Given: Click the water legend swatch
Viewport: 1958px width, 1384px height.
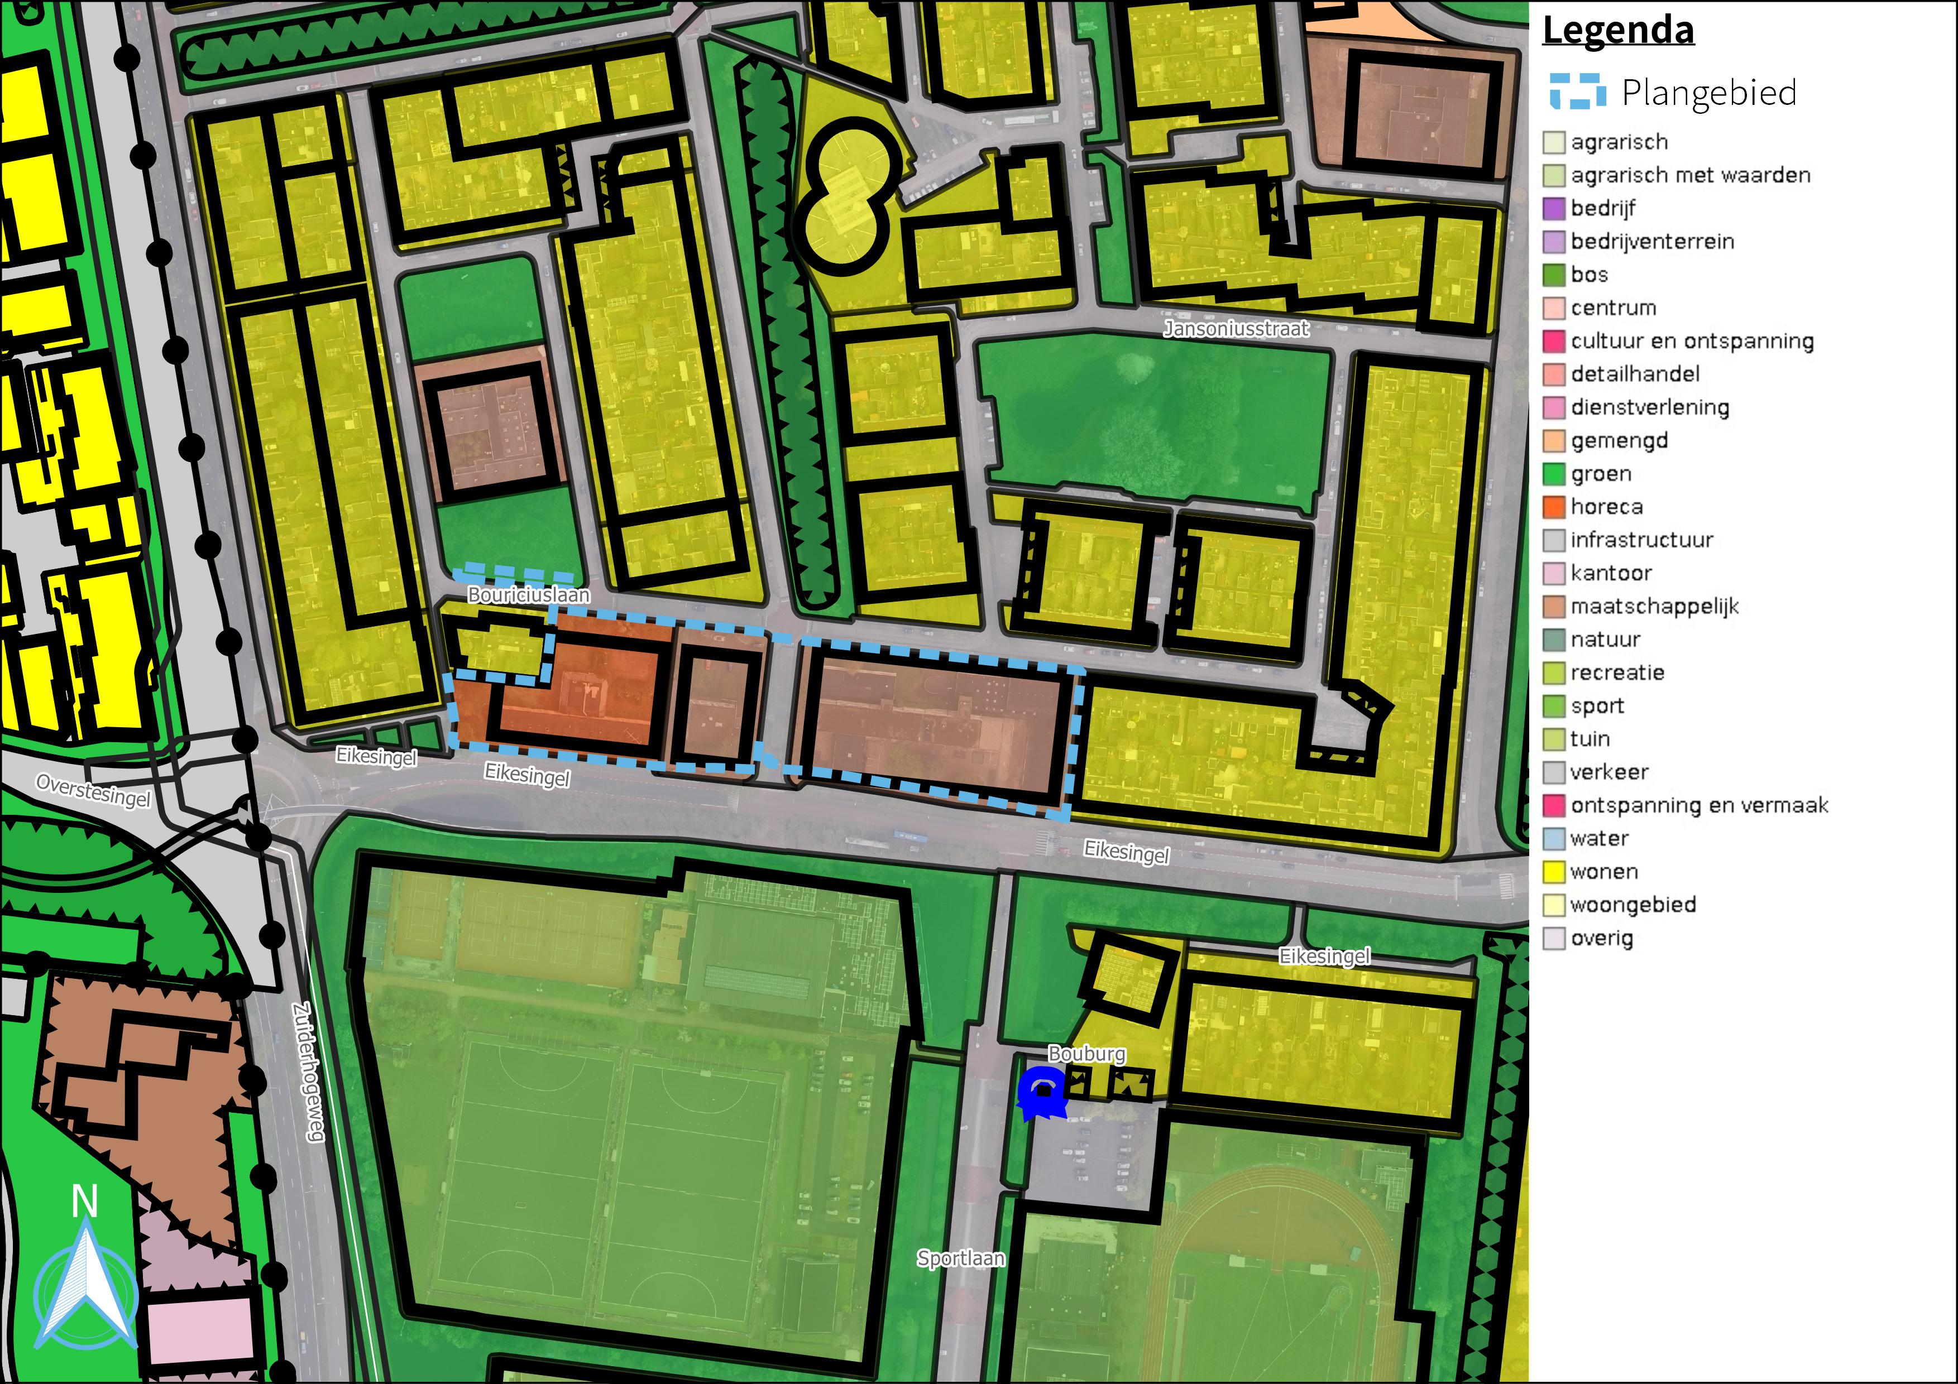Looking at the screenshot, I should [1554, 839].
